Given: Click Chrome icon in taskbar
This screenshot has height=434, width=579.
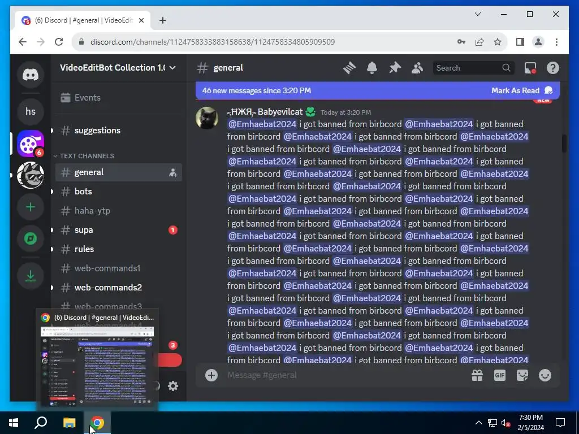Looking at the screenshot, I should pos(97,423).
